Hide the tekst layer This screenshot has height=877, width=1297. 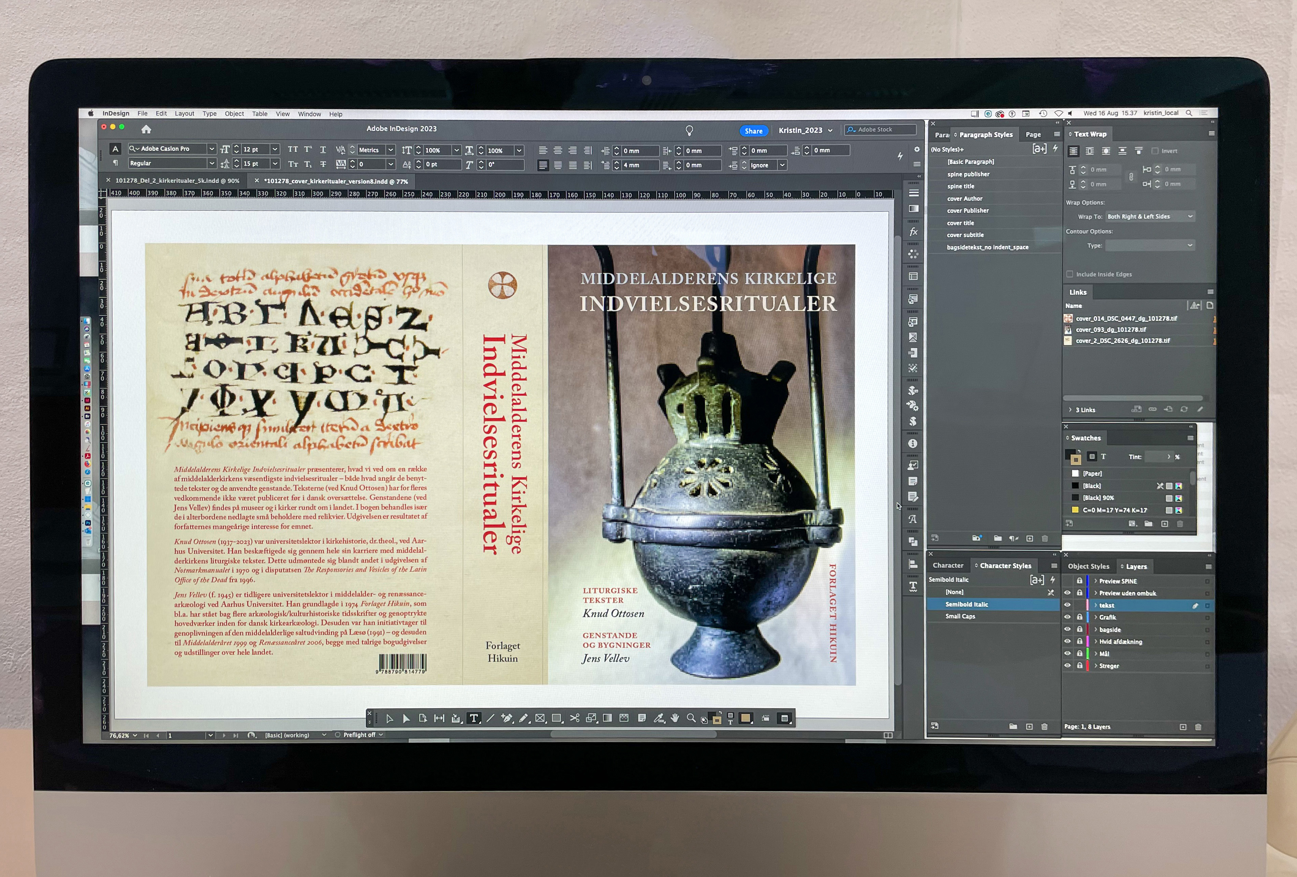pos(1067,605)
